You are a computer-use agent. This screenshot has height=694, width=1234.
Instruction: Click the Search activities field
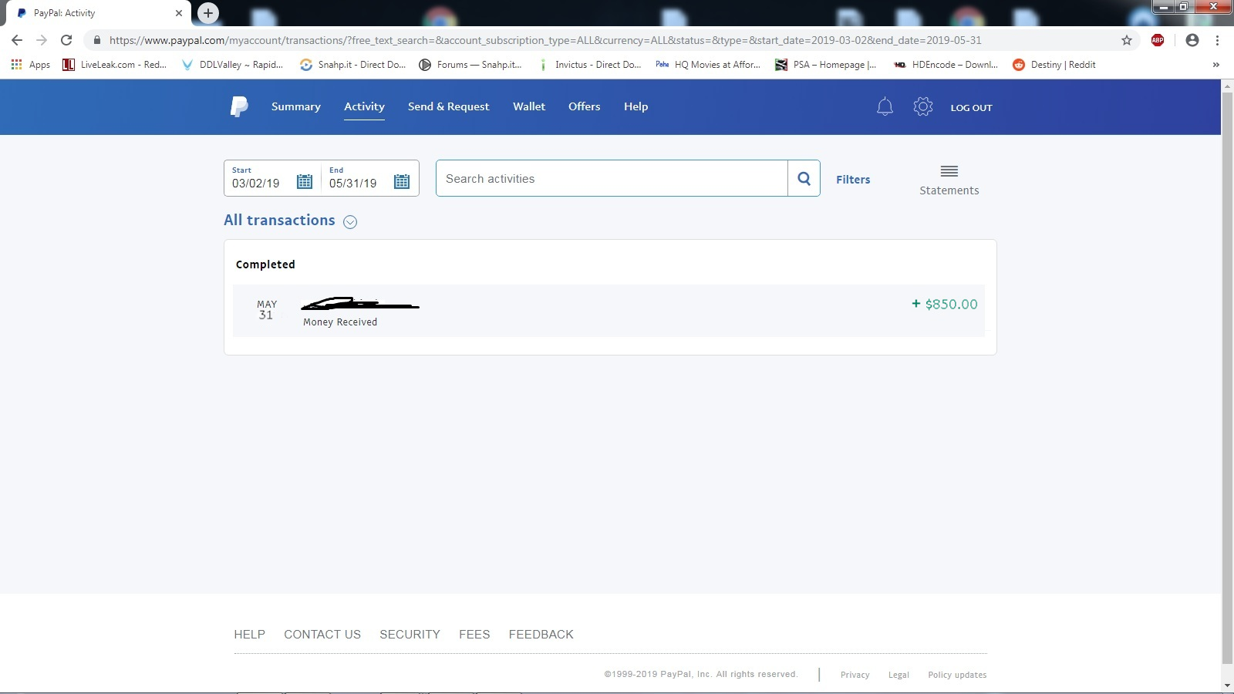[x=612, y=178]
